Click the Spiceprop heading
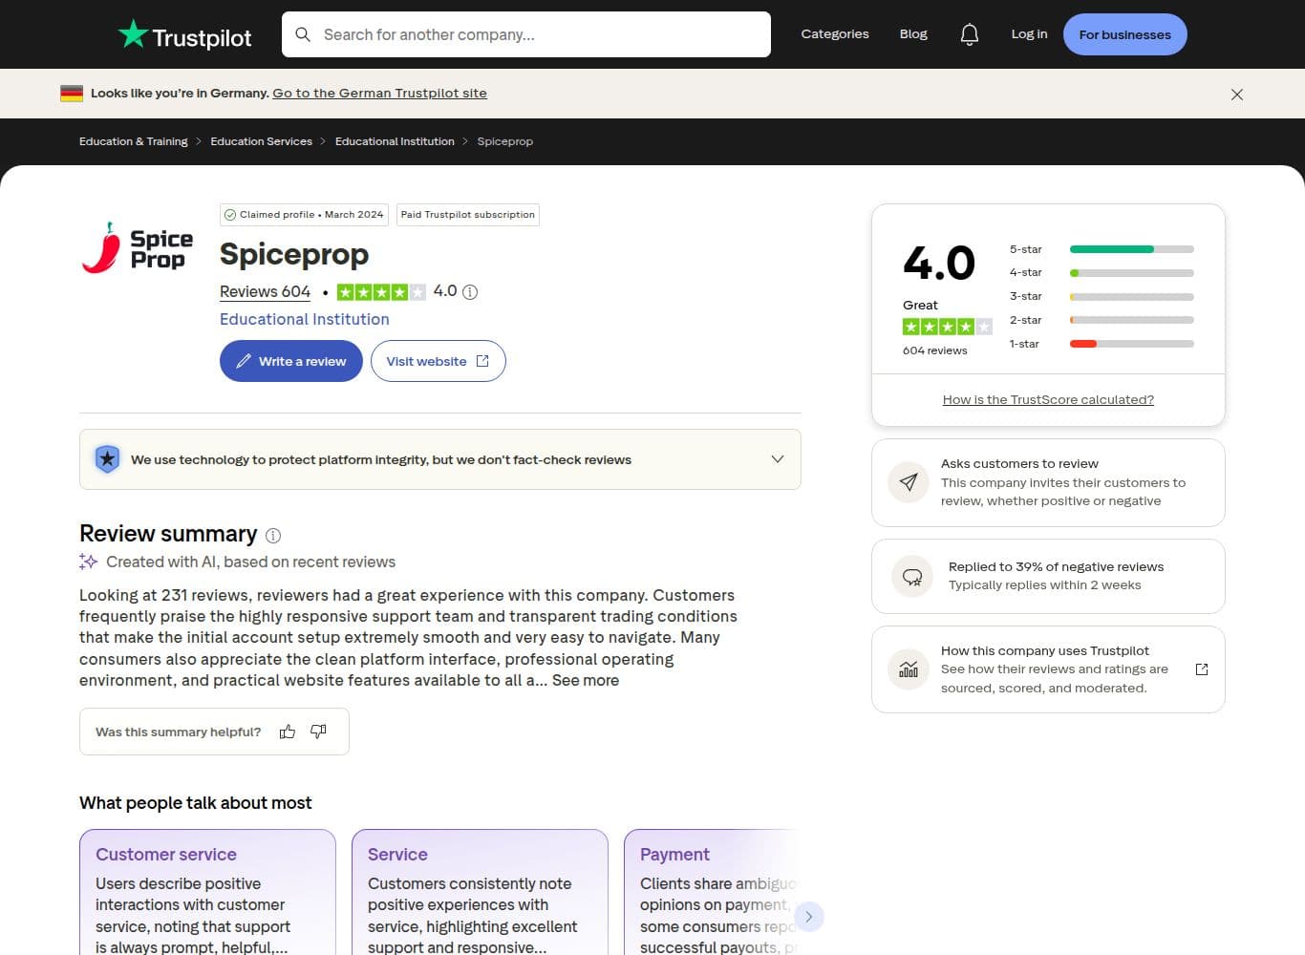This screenshot has width=1305, height=955. (x=294, y=254)
